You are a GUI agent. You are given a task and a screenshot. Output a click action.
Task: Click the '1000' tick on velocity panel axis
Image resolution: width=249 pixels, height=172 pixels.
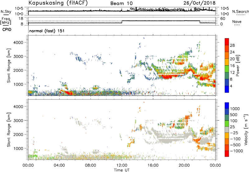click(x=18, y=148)
